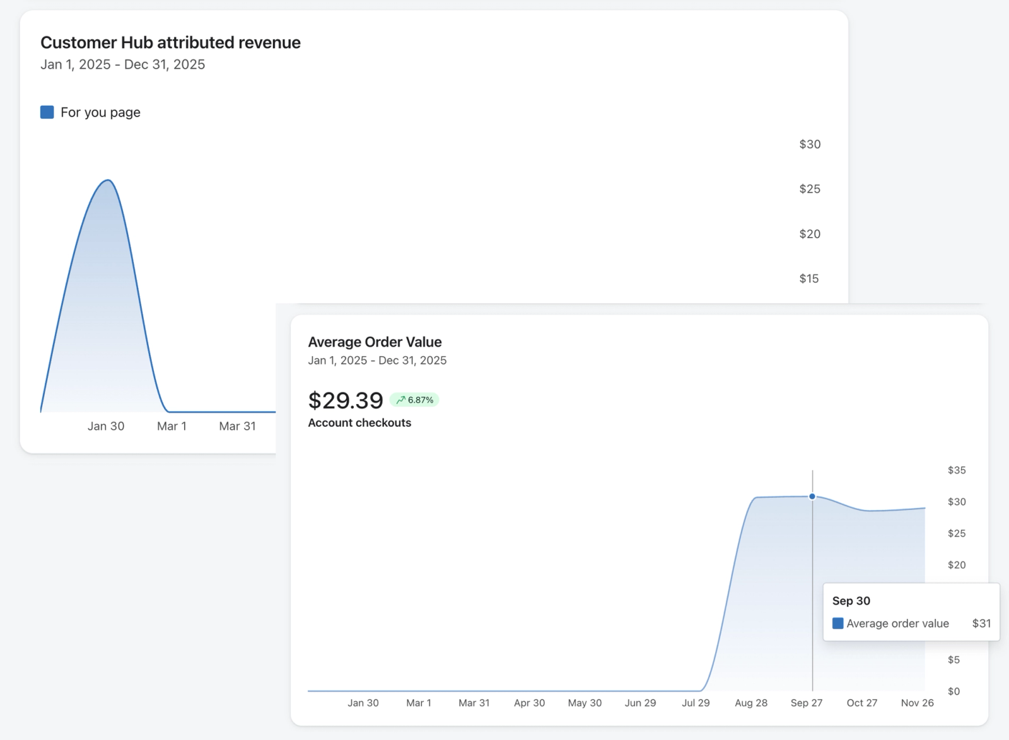Click the Jan 30 label on the revenue chart
The width and height of the screenshot is (1009, 740).
(x=106, y=426)
